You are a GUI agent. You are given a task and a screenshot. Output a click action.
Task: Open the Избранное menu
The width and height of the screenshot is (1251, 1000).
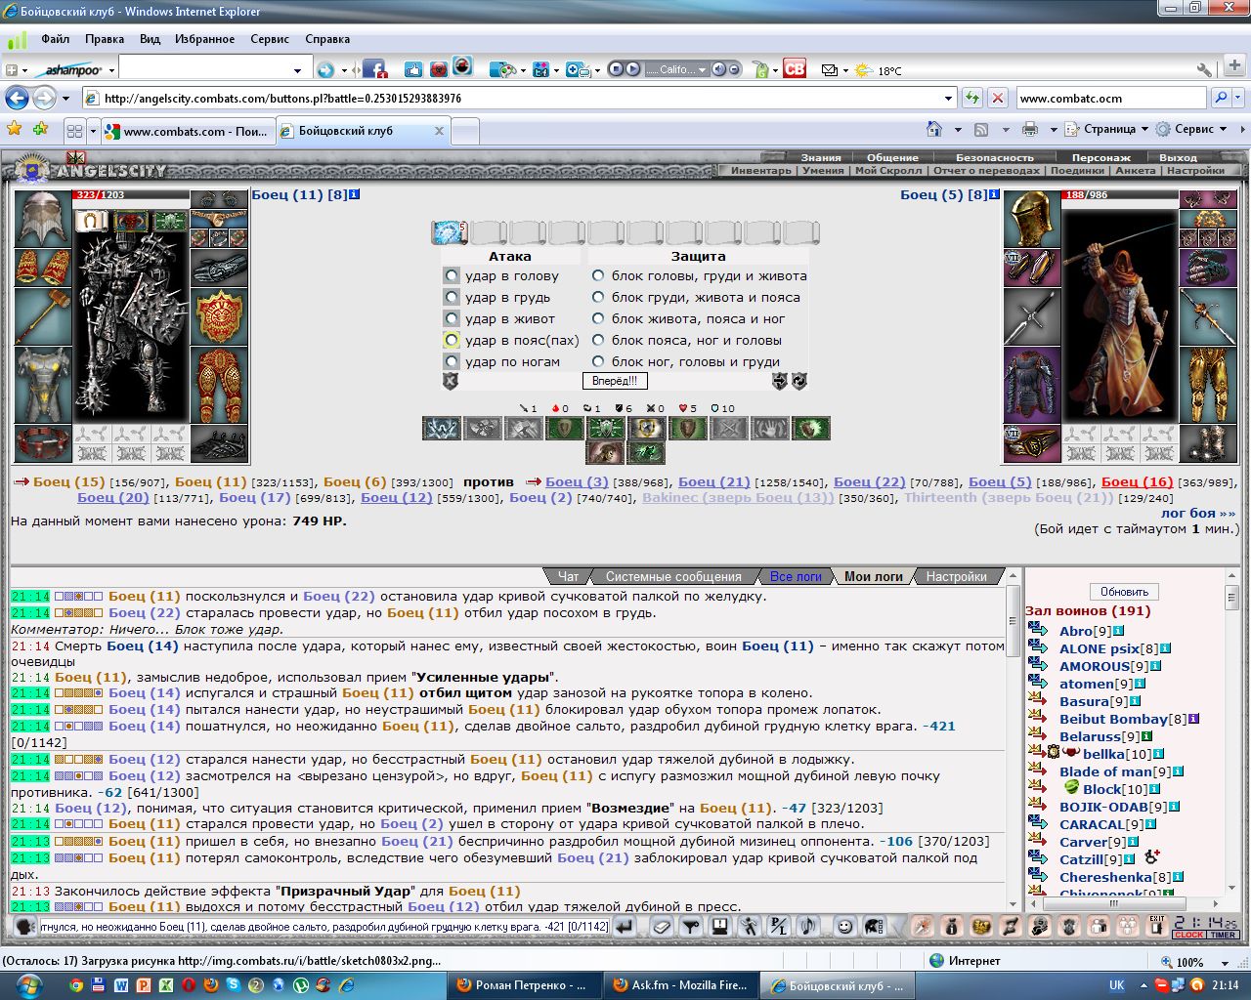[x=205, y=39]
